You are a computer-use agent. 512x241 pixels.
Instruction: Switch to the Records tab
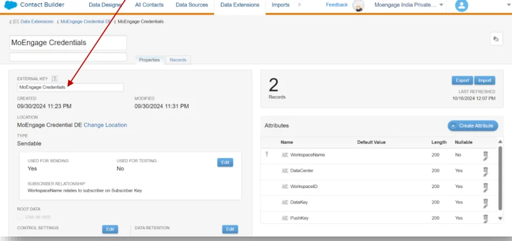pos(178,60)
